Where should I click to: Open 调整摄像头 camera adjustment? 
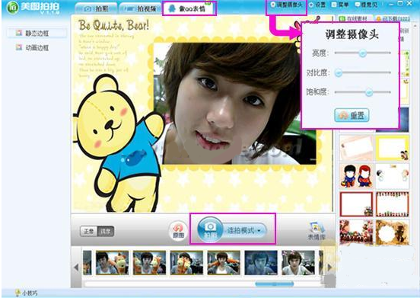[x=286, y=5]
